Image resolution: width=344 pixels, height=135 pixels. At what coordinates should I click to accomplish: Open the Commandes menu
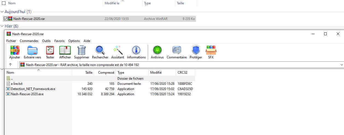[29, 41]
